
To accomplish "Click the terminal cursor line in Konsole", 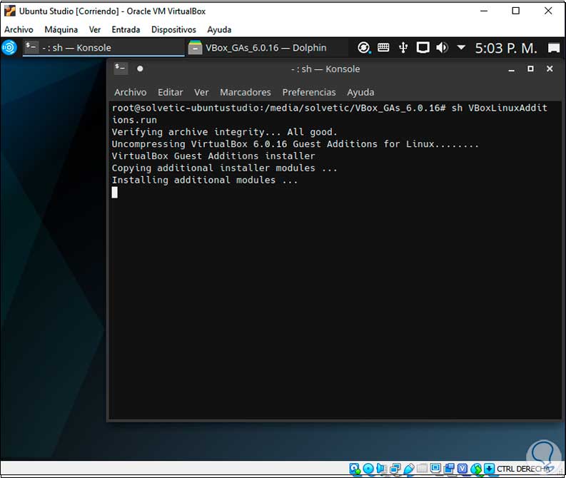I will pyautogui.click(x=114, y=193).
